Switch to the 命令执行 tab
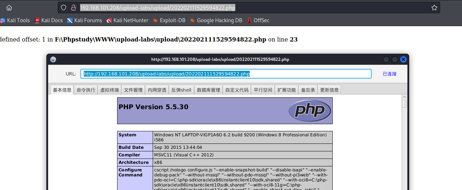Screen dimensions: 462x190 (x=86, y=90)
